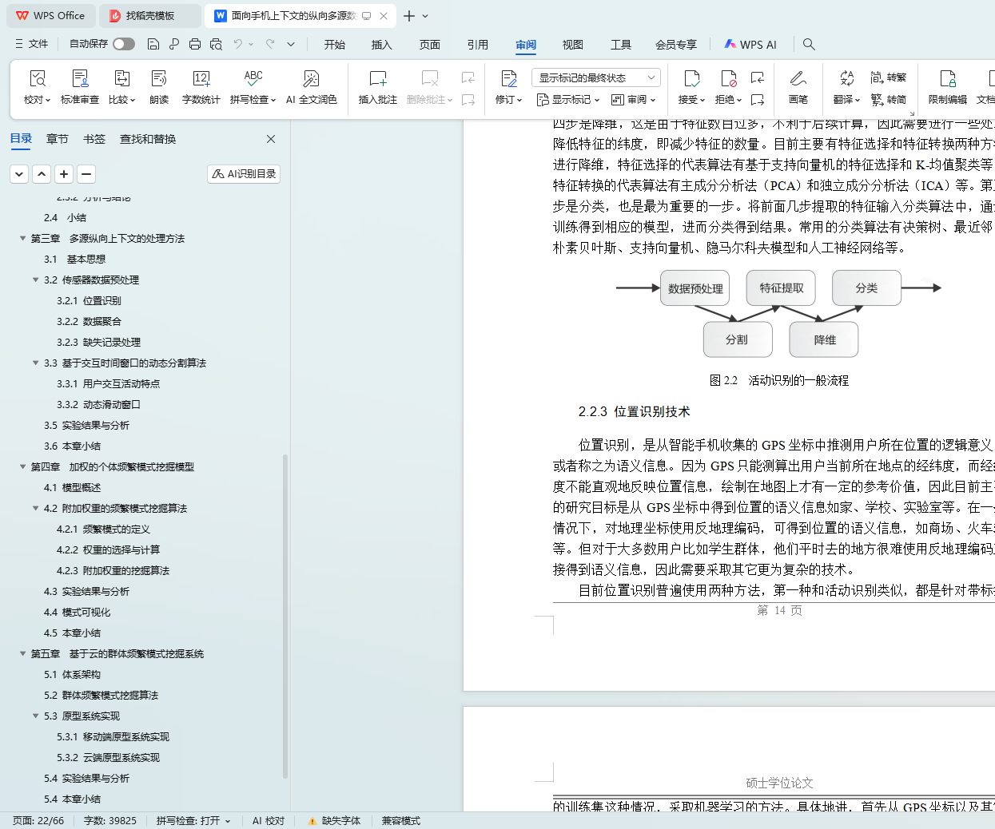Screen dimensions: 995x829
Task: Switch to 书签 navigation tab
Action: pyautogui.click(x=94, y=139)
